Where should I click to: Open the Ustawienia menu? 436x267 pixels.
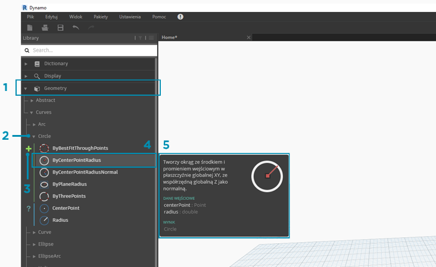point(130,17)
